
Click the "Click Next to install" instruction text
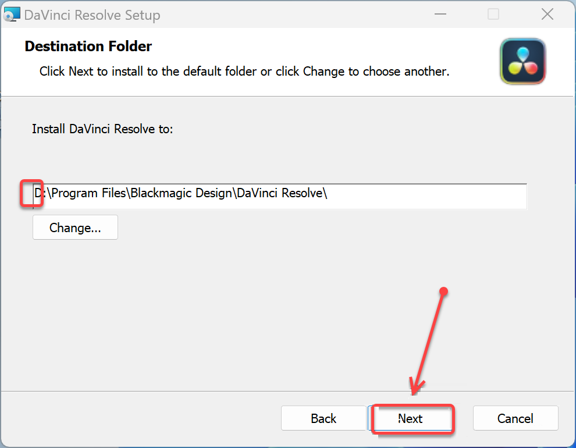(244, 72)
